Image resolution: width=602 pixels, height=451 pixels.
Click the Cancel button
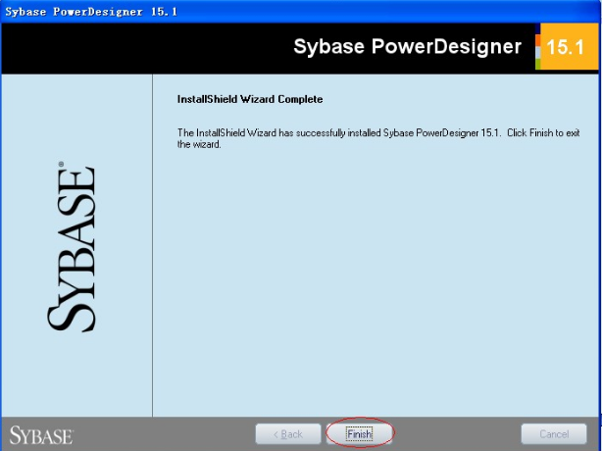point(554,434)
